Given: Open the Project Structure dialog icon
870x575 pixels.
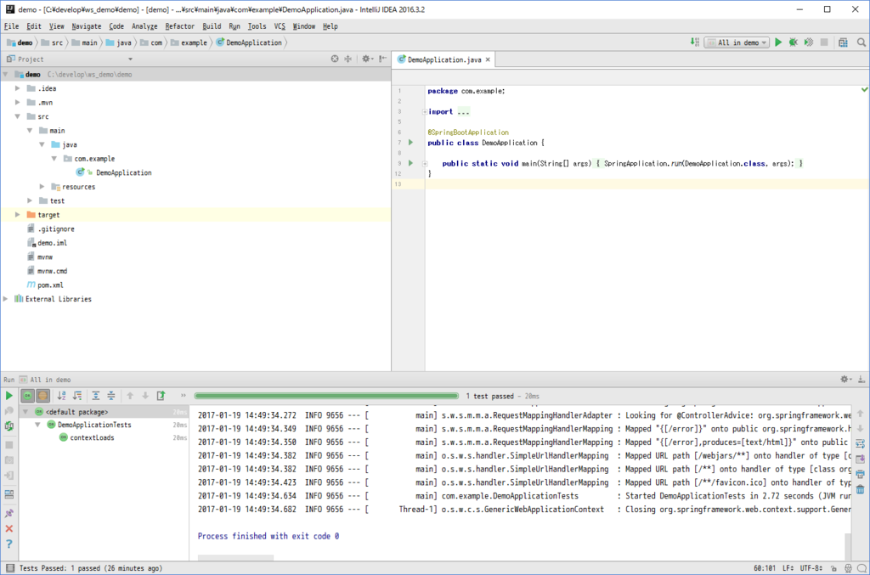Looking at the screenshot, I should pyautogui.click(x=844, y=42).
